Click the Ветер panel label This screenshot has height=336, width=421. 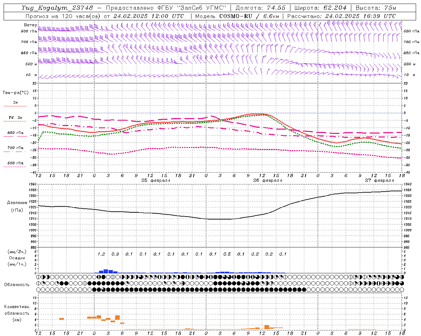click(x=30, y=25)
